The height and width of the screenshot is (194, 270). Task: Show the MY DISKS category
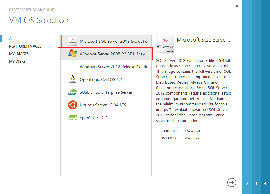click(x=17, y=62)
